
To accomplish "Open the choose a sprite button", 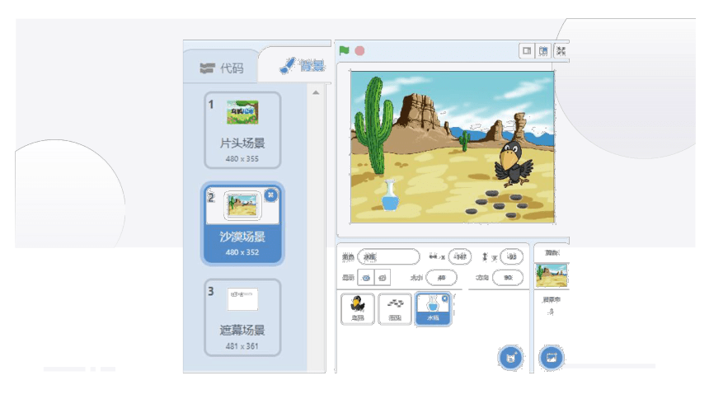I will click(511, 358).
